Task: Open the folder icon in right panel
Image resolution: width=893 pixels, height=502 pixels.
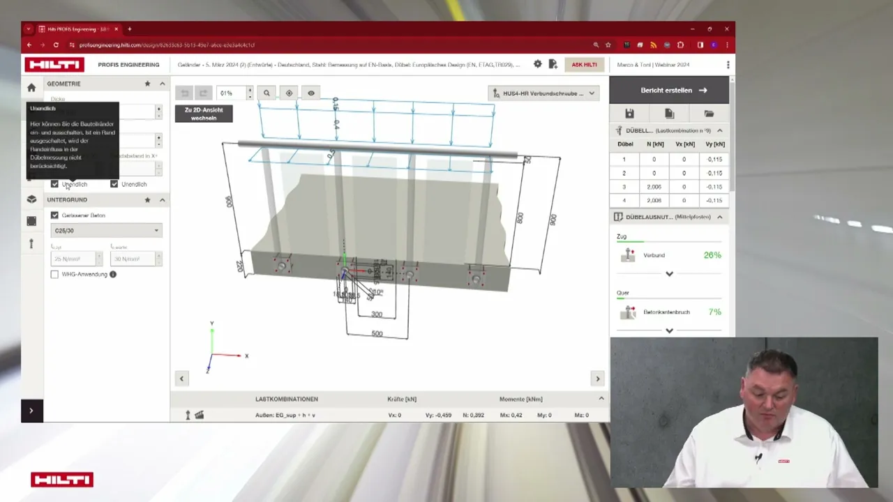Action: 709,114
